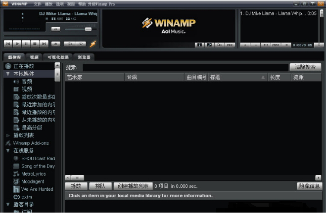Screen dimensions: 326x221
Task: Click the 升级Winamp Pro menu item
Action: [101, 4]
